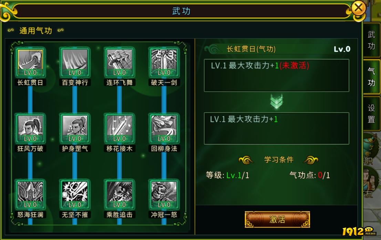Select the 长虹贯日 skill icon
381x240 pixels.
(x=30, y=62)
